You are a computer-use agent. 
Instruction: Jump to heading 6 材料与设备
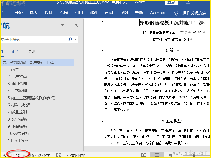19,105
